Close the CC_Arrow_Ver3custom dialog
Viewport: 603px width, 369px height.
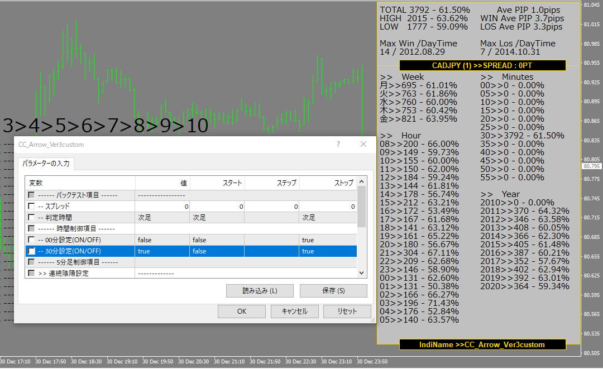[363, 144]
